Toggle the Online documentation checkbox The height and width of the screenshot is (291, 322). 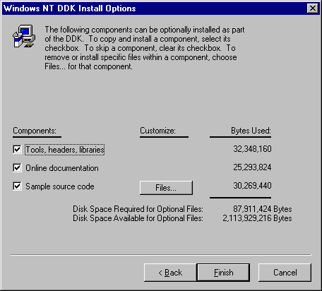tap(17, 168)
